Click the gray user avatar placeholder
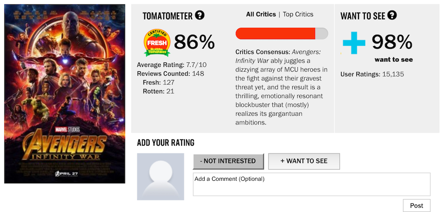Image resolution: width=440 pixels, height=212 pixels. tap(160, 176)
